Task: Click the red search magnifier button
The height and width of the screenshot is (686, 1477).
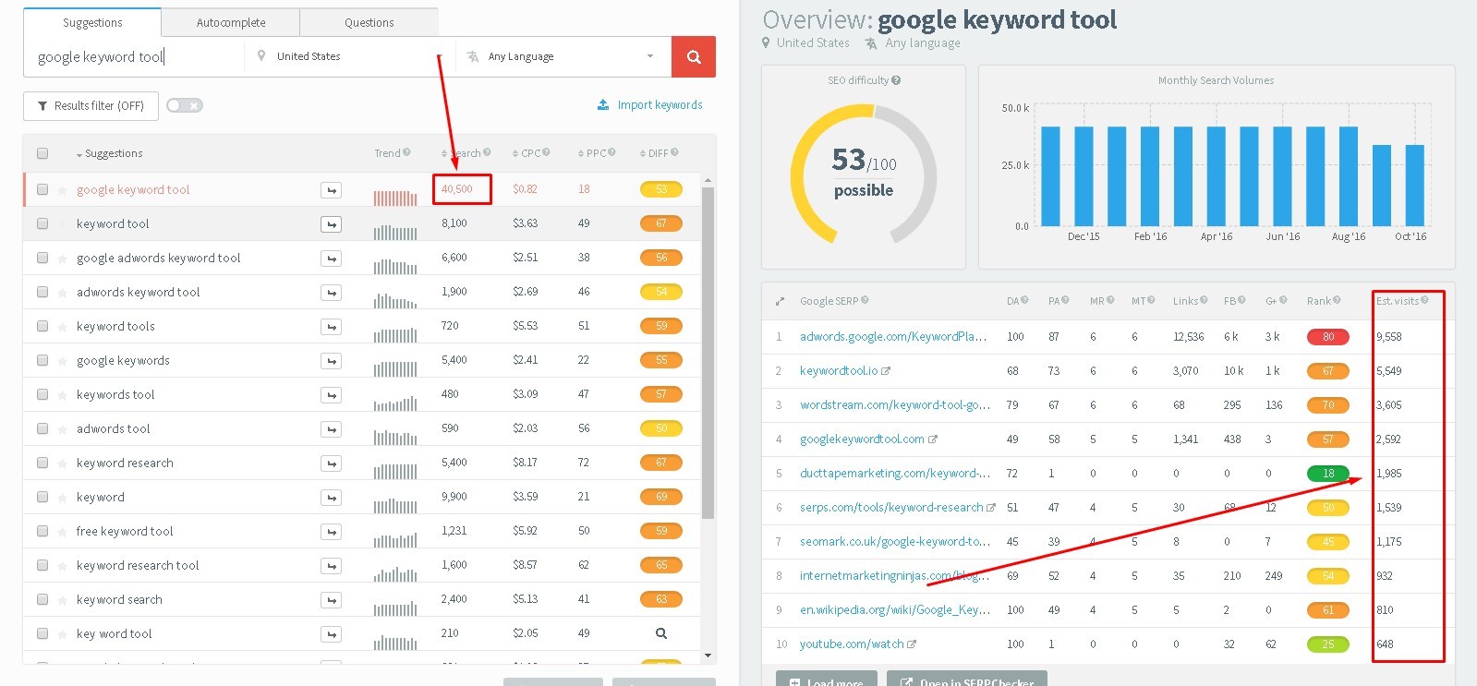Action: pyautogui.click(x=694, y=56)
